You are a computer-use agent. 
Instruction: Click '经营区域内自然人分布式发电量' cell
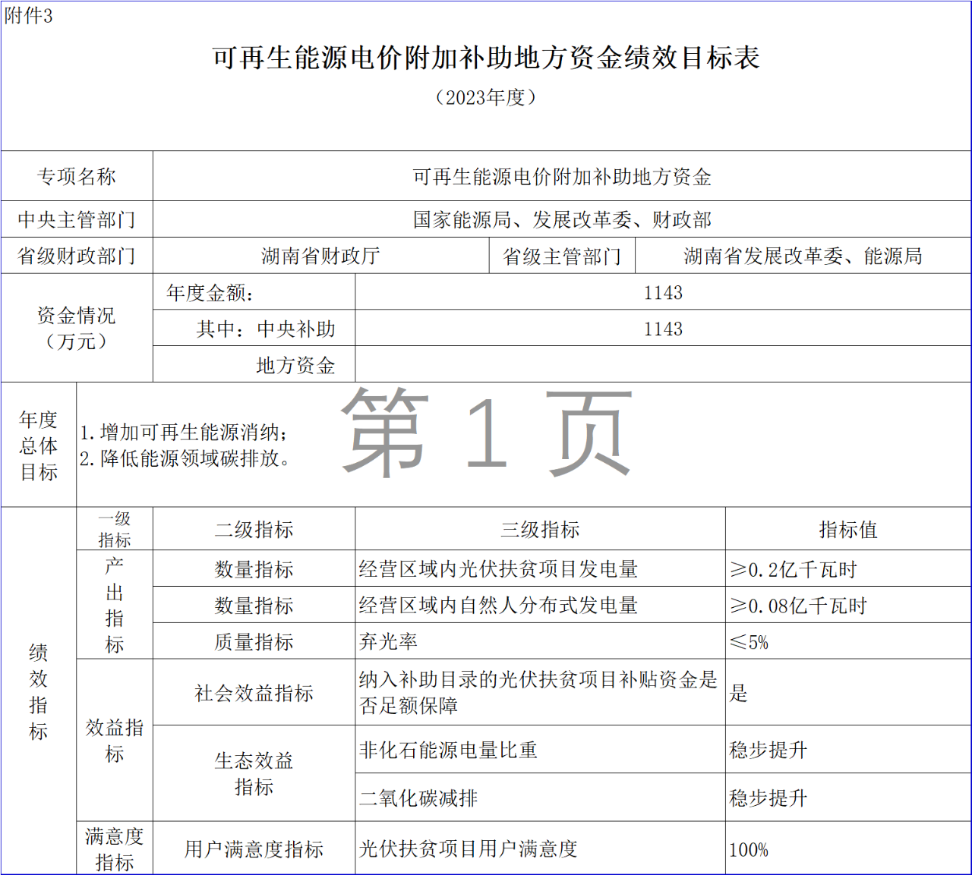click(x=540, y=605)
